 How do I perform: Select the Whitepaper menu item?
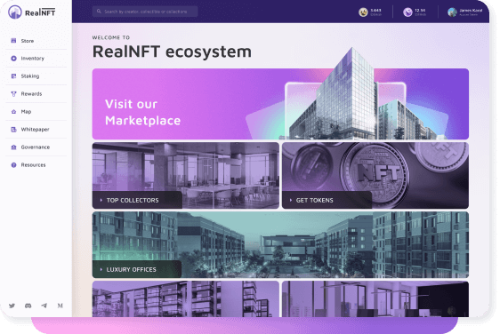click(x=36, y=130)
